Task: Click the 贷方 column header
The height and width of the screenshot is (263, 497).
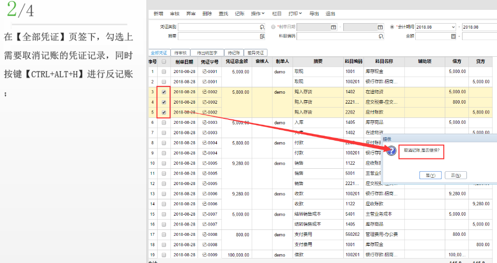Action: (481, 62)
